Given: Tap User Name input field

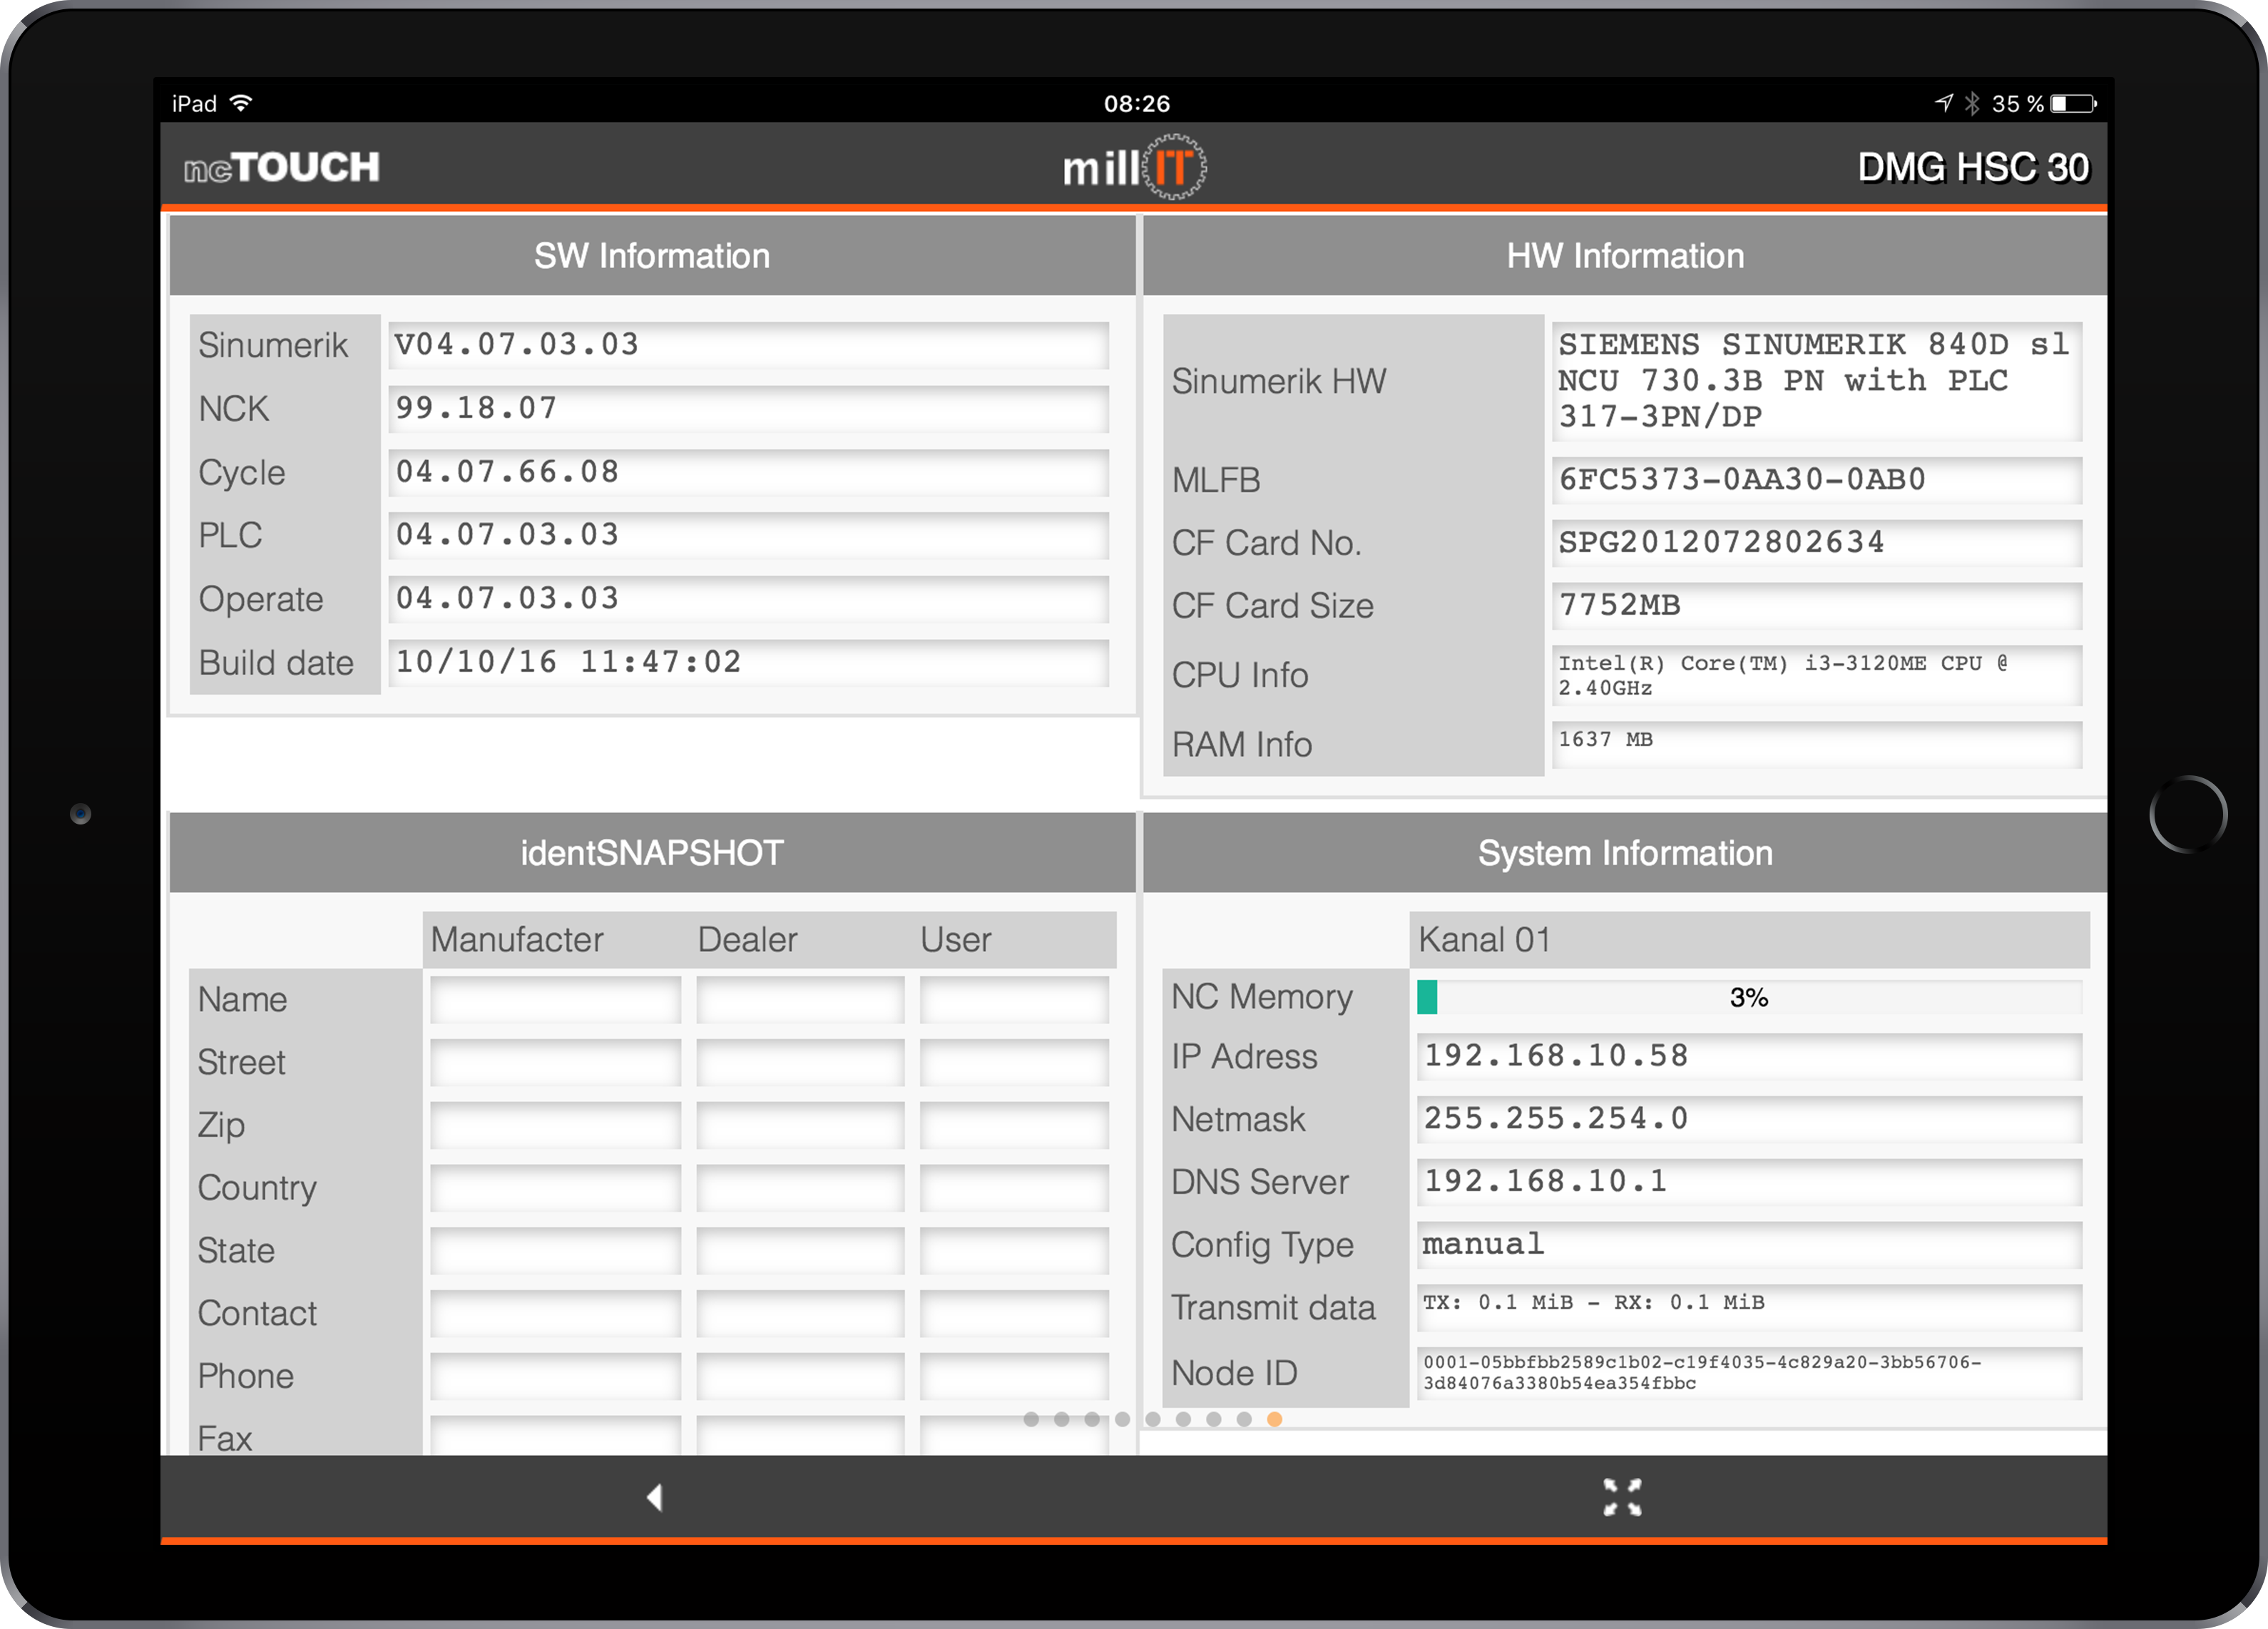Looking at the screenshot, I should click(1014, 999).
